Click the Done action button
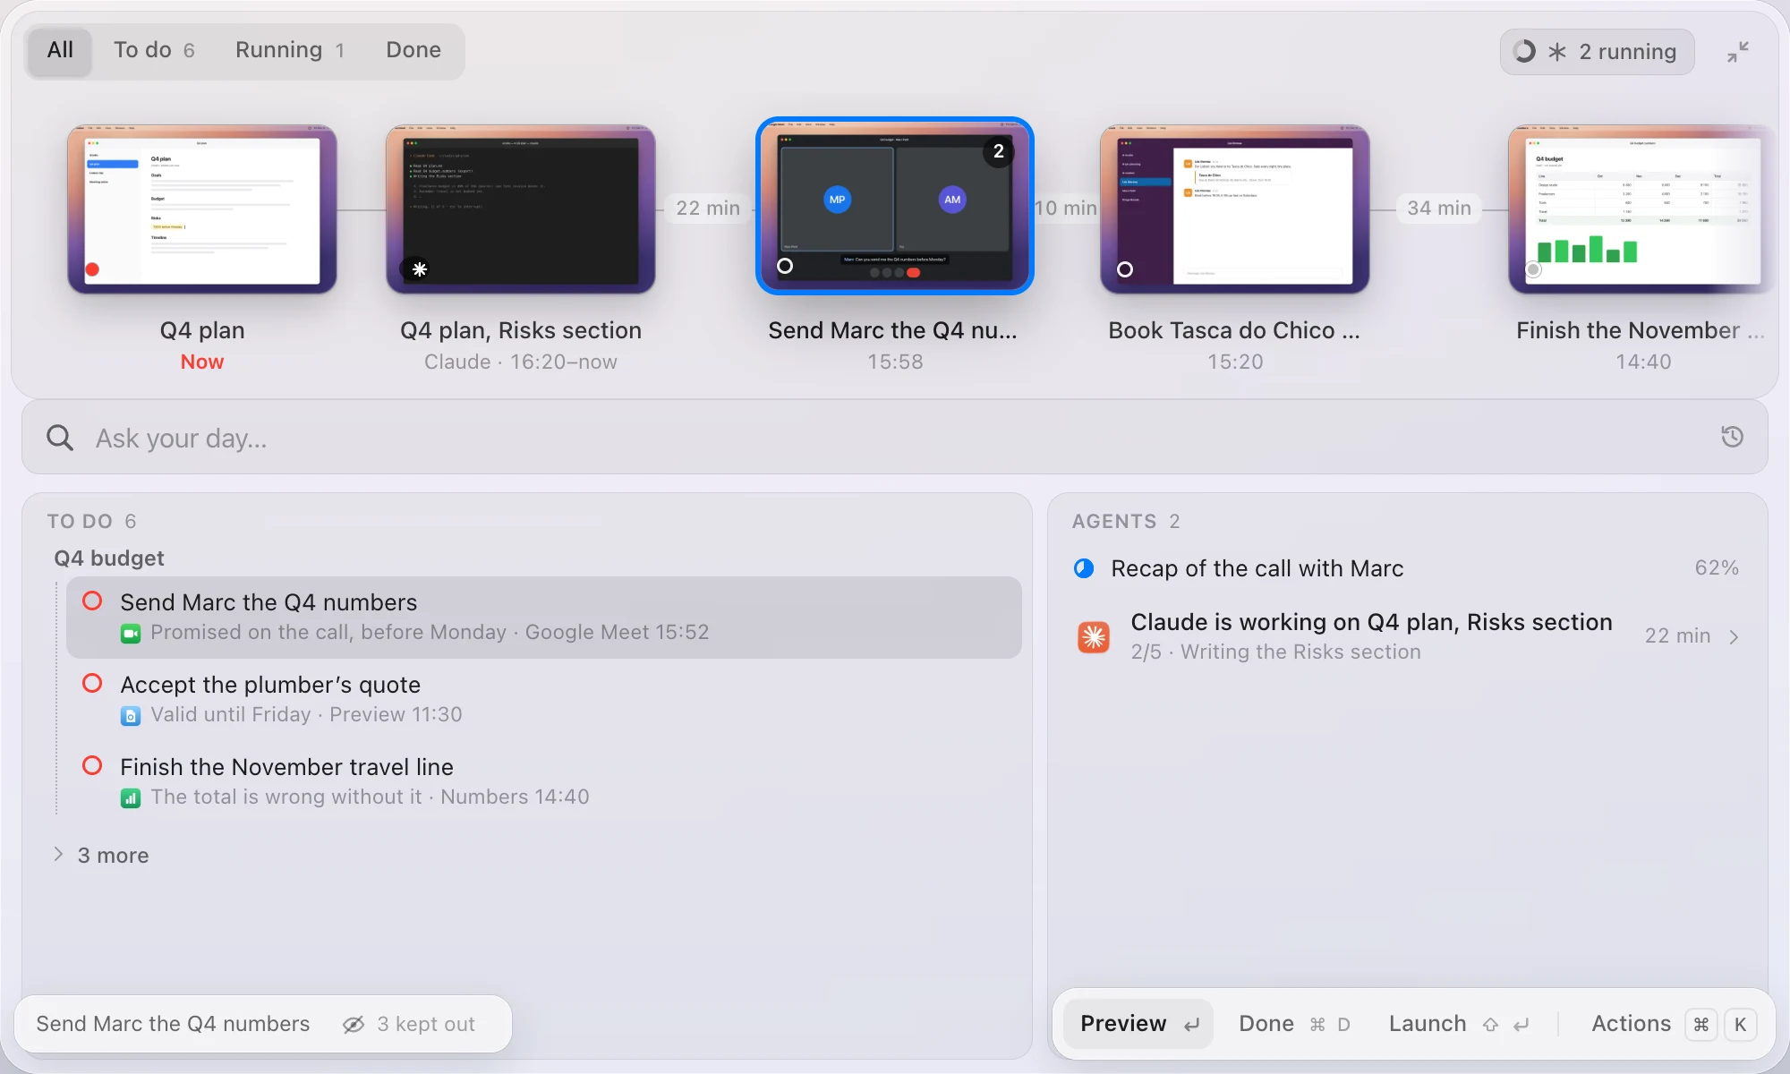Viewport: 1790px width, 1074px height. click(x=1293, y=1024)
